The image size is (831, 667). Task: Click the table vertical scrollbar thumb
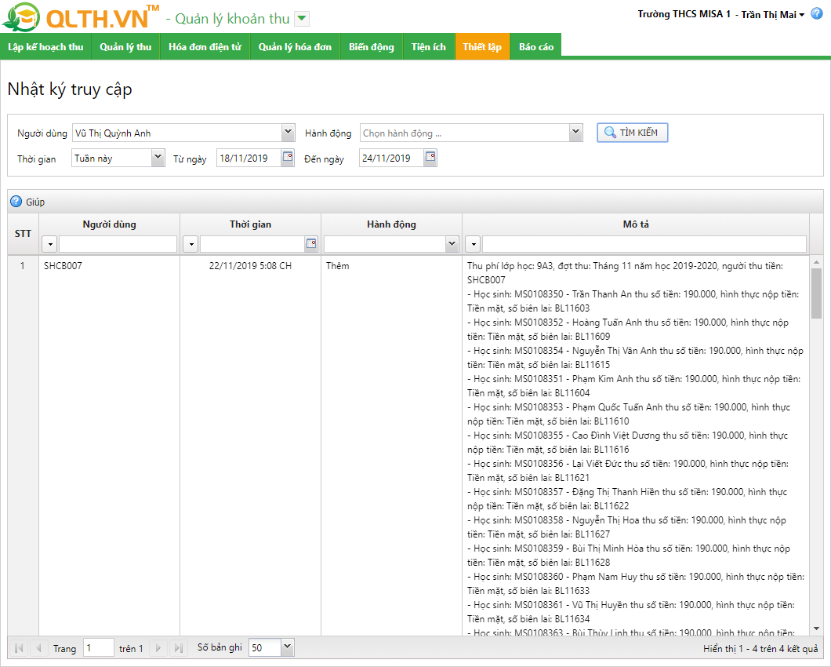click(816, 293)
